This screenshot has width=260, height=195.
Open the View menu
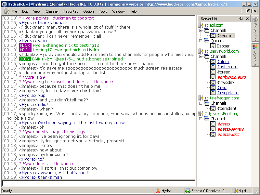(37, 11)
